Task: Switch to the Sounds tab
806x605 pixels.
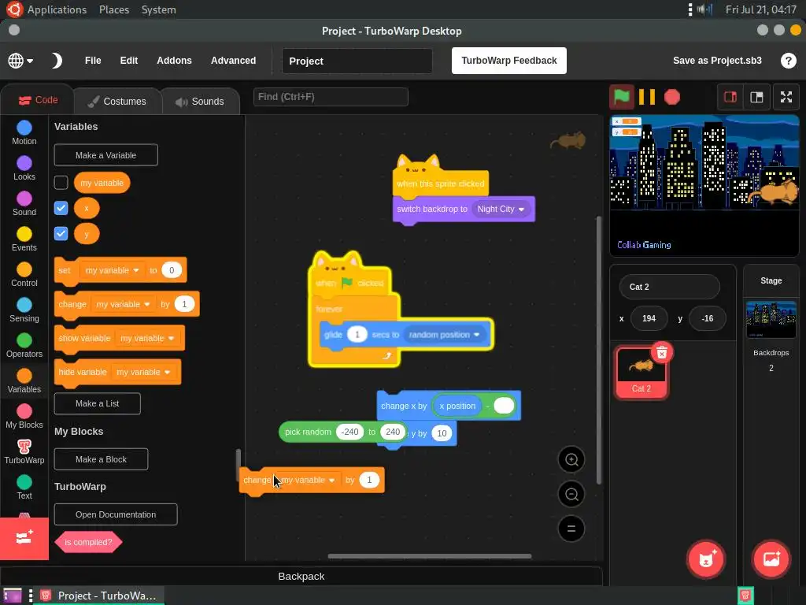Action: tap(201, 102)
